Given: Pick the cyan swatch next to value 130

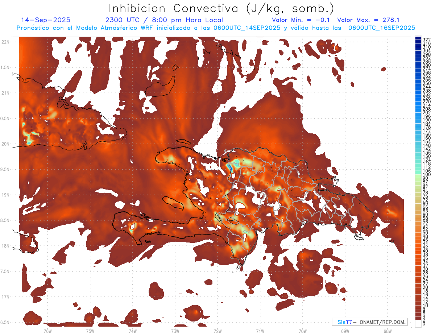Looking at the screenshot, I should click(x=418, y=156).
